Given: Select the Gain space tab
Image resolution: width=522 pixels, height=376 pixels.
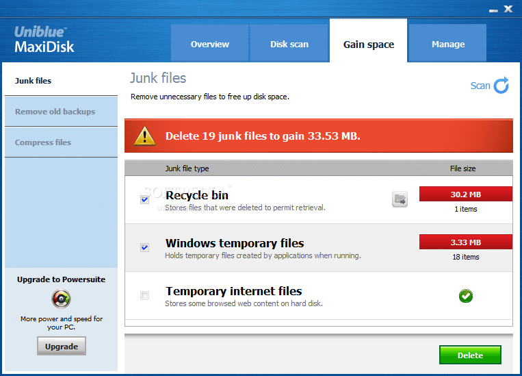Looking at the screenshot, I should pyautogui.click(x=369, y=41).
